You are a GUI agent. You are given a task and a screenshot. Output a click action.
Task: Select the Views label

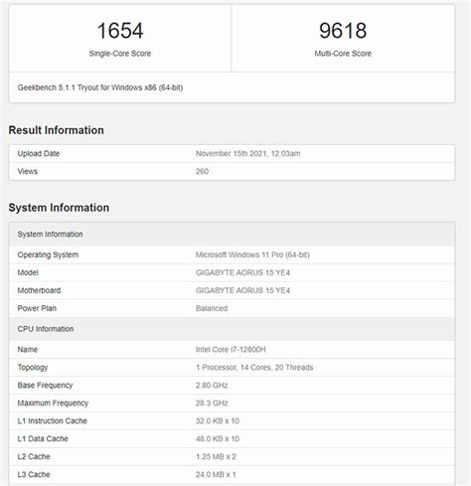tap(28, 171)
